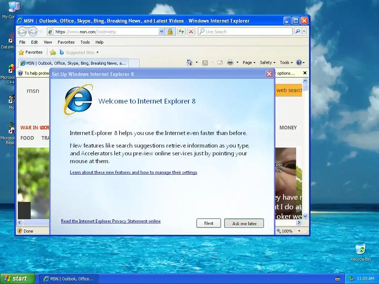The image size is (379, 284).
Task: Open the Page command bar menu
Action: 249,62
